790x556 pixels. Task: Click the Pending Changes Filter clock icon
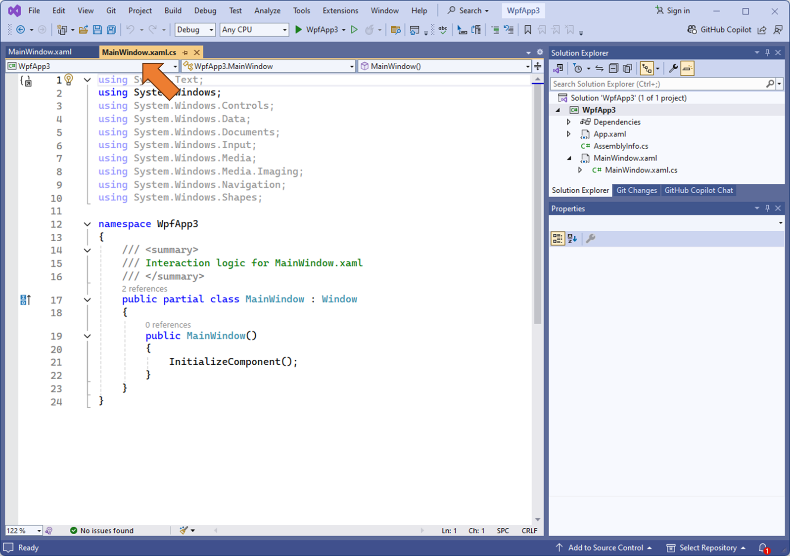tap(577, 68)
